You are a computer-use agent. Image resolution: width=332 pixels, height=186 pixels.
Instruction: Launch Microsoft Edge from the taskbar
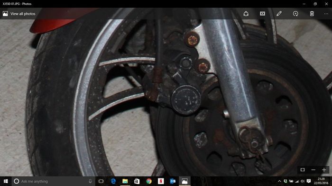[x=113, y=181]
